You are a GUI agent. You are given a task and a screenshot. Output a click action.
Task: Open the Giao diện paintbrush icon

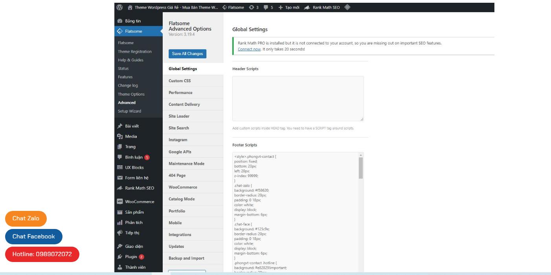[x=121, y=247]
